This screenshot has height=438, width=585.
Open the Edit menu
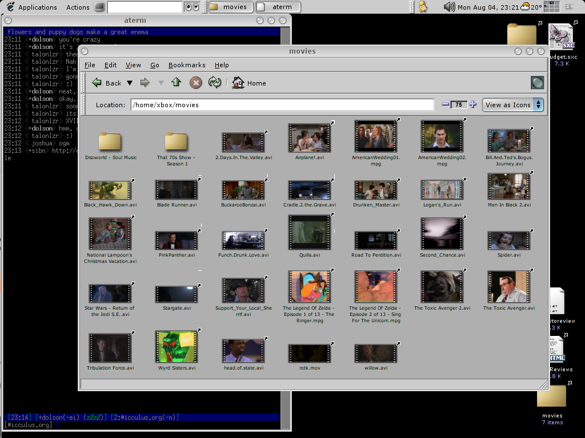(x=110, y=65)
